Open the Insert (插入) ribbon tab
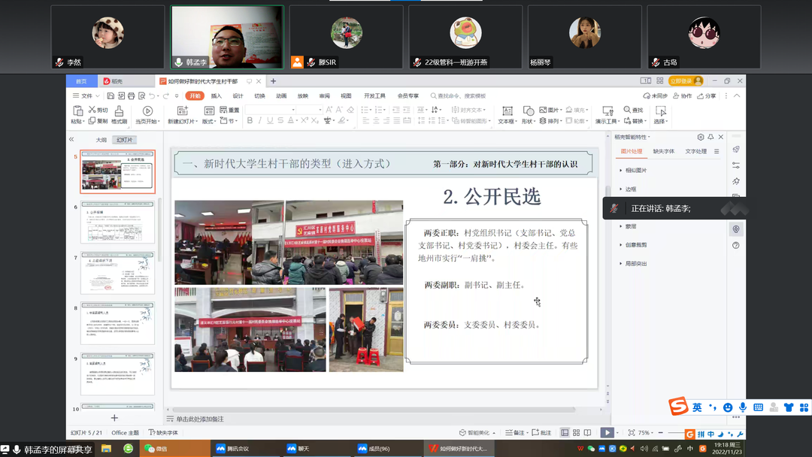This screenshot has width=812, height=457. tap(217, 96)
